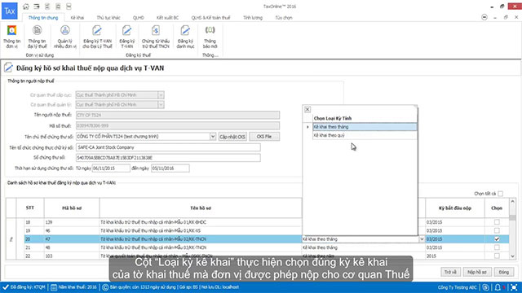522x293 pixels.
Task: Expand Cơ quan thuế quản lý dropdown
Action: [161, 105]
